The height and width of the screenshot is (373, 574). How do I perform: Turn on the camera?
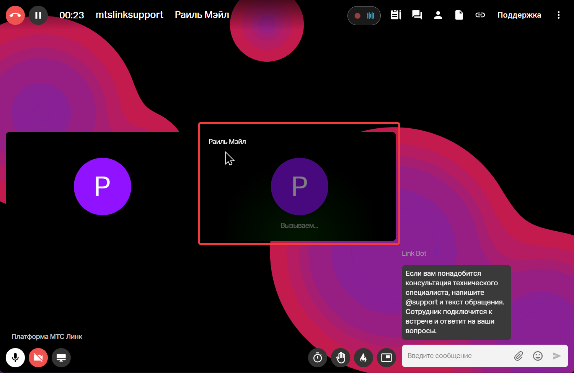tap(38, 358)
